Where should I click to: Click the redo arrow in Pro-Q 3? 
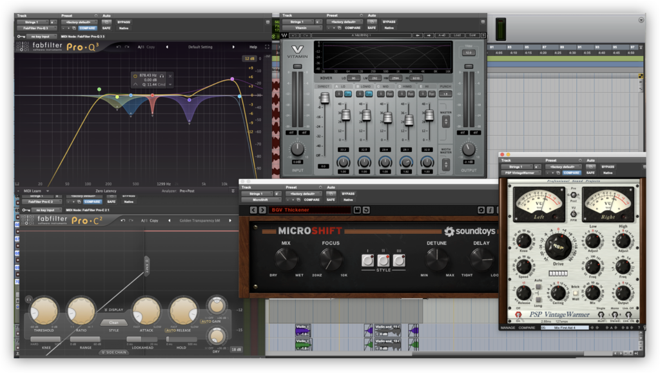coord(127,47)
